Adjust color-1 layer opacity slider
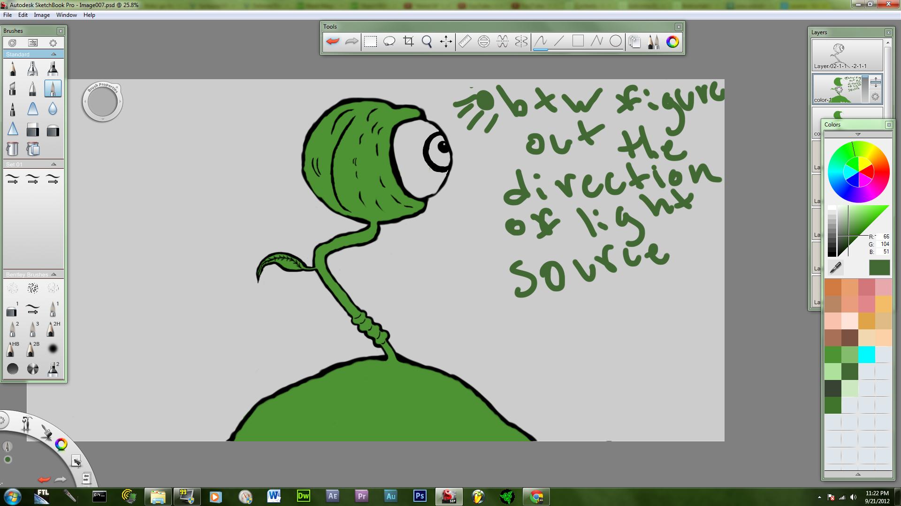 tap(865, 89)
